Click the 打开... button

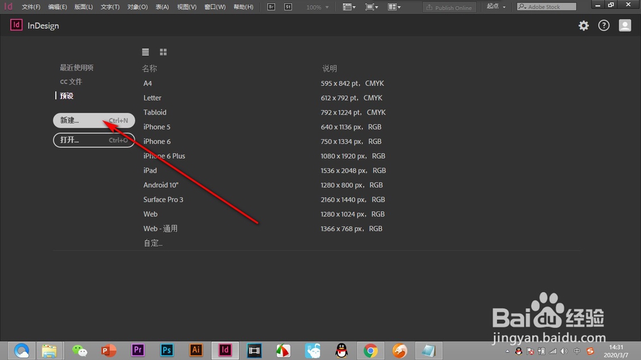(x=94, y=140)
